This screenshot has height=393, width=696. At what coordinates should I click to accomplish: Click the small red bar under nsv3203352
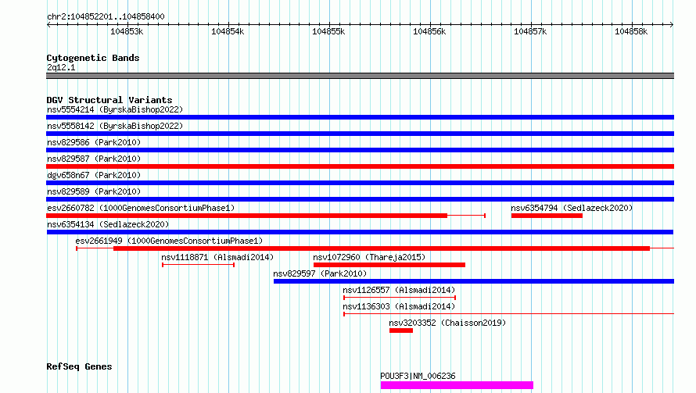click(x=401, y=330)
